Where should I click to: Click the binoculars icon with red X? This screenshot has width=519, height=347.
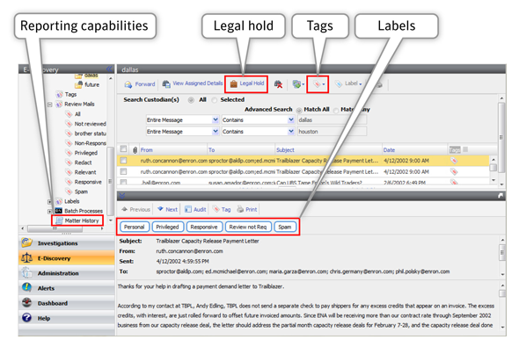(x=278, y=84)
